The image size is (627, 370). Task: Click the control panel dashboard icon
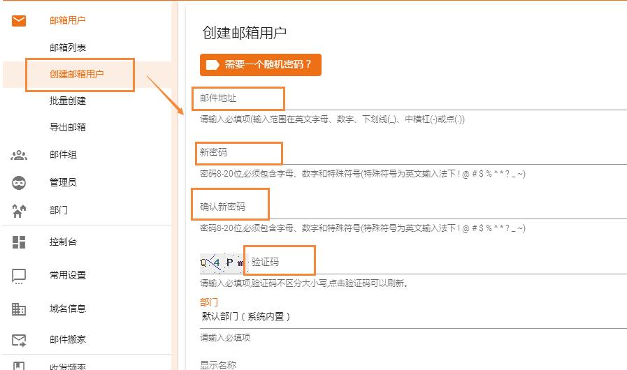[x=19, y=242]
